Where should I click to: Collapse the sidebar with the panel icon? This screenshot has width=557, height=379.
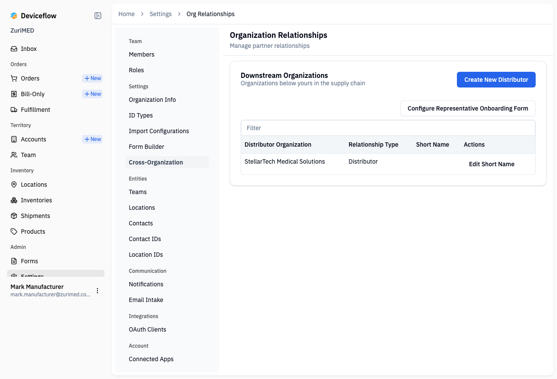click(98, 16)
